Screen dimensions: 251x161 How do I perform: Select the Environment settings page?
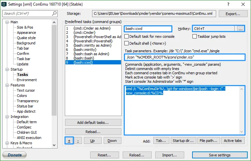[x=27, y=80]
